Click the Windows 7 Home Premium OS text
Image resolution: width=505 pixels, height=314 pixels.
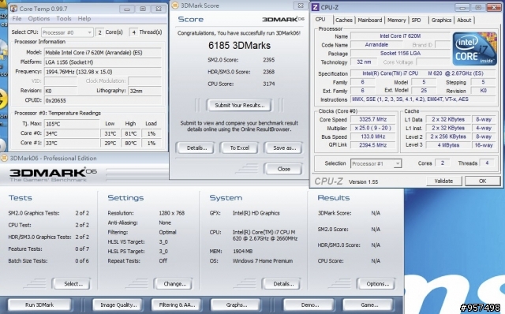[x=263, y=261]
